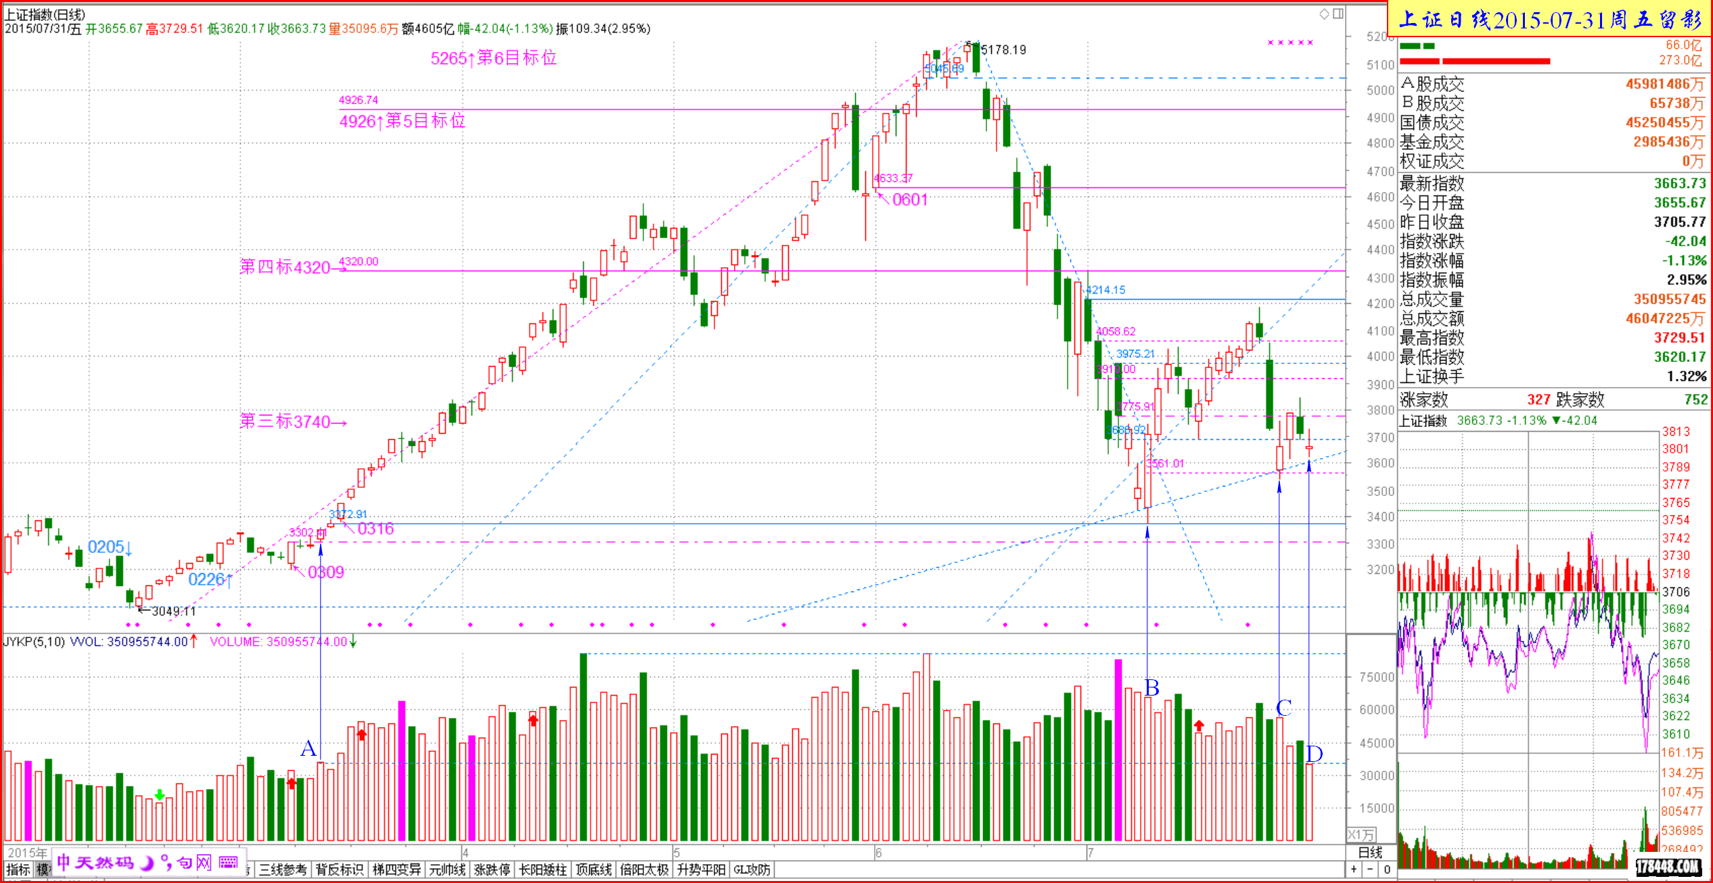Image resolution: width=1713 pixels, height=883 pixels.
Task: Click the 指数振幅 row
Action: (x=1552, y=279)
